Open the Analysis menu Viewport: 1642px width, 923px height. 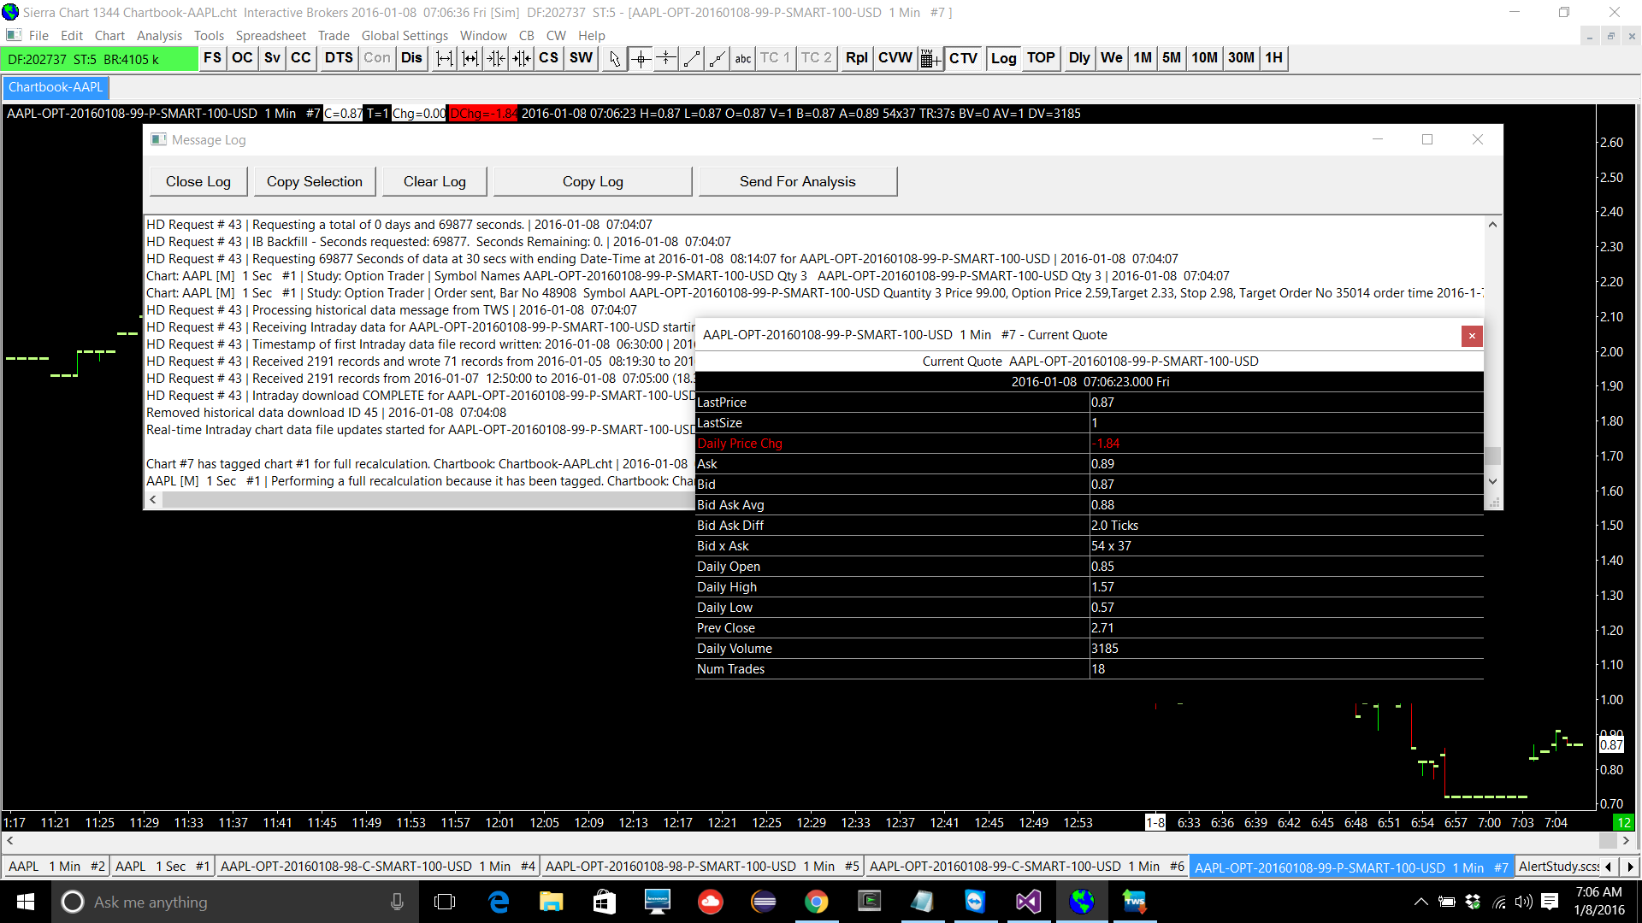pyautogui.click(x=159, y=36)
